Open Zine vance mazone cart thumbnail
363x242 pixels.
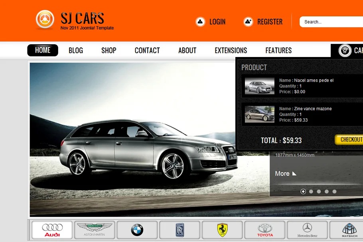tap(259, 114)
